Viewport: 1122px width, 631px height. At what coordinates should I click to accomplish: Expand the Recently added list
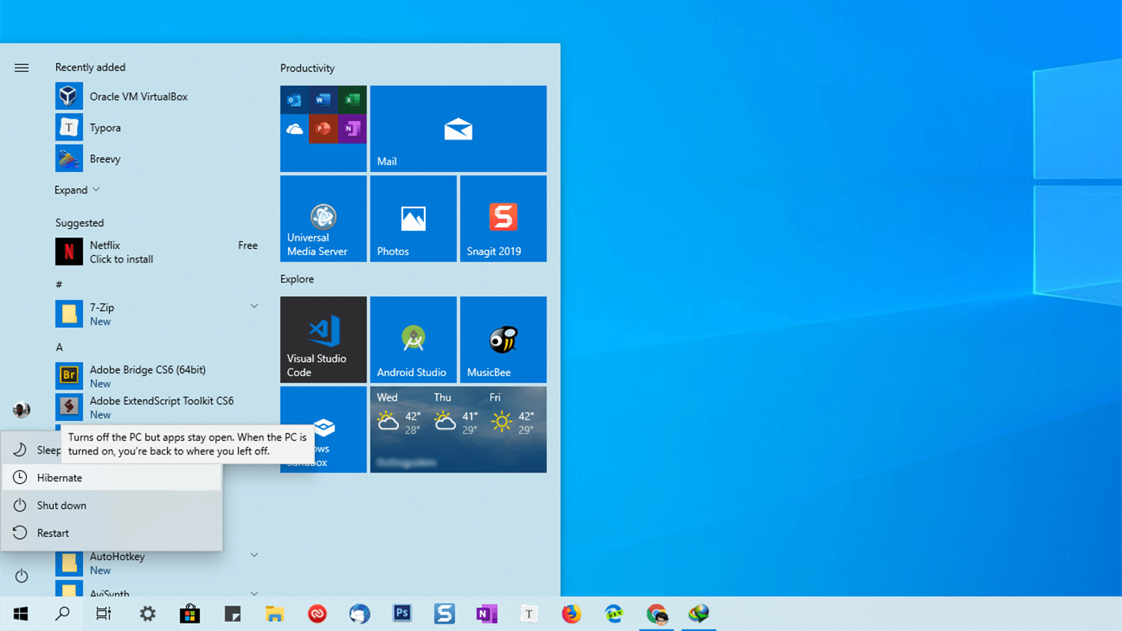click(x=77, y=190)
